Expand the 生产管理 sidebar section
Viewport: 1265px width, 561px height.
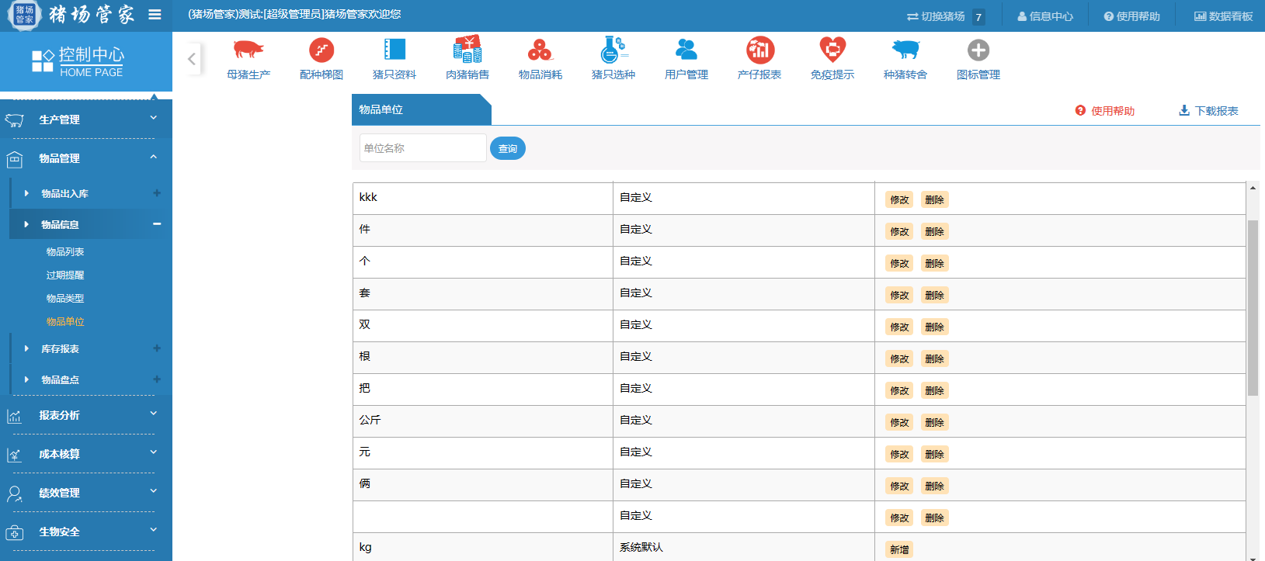tap(85, 119)
